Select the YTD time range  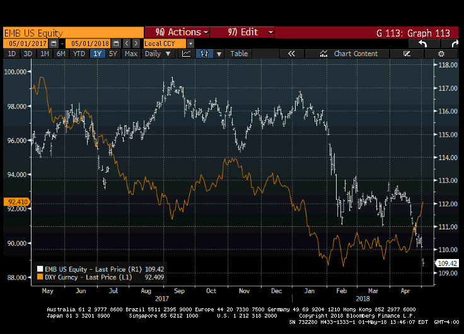[79, 54]
